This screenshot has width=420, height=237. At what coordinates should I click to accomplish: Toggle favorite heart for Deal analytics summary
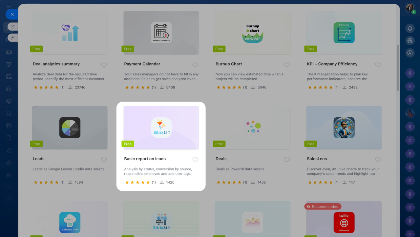[x=104, y=65]
